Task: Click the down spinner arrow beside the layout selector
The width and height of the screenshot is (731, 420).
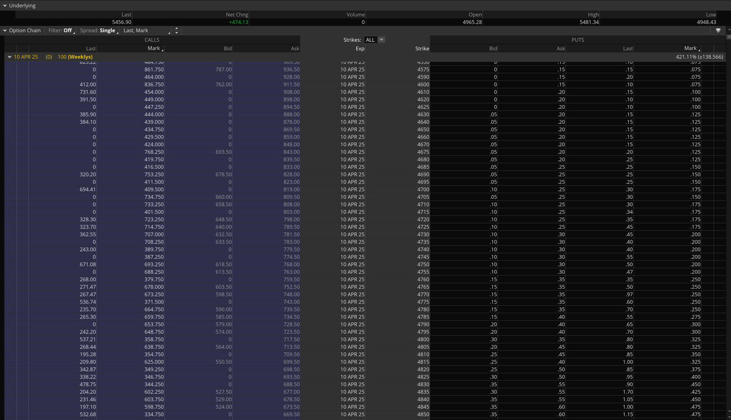Action: 176,32
